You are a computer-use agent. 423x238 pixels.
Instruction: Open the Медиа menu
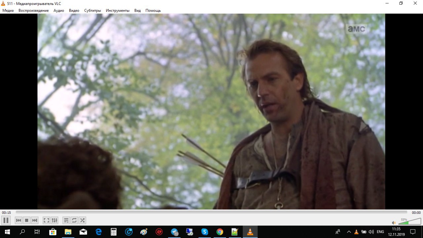point(8,10)
